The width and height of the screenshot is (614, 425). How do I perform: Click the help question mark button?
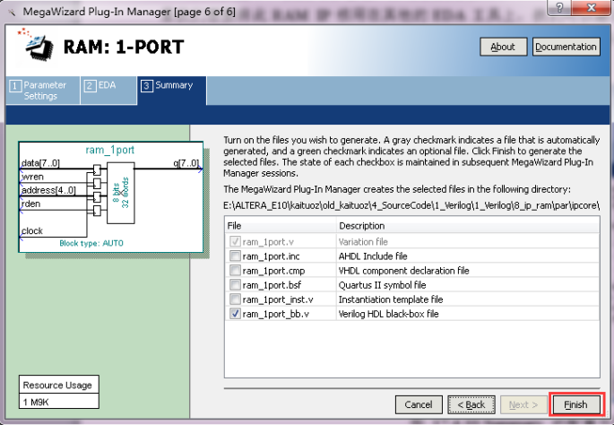click(x=559, y=7)
